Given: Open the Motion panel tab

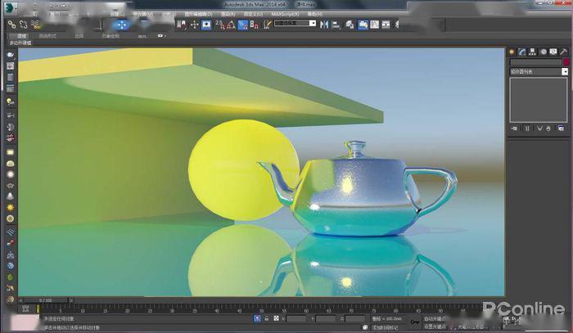Looking at the screenshot, I should (x=541, y=51).
